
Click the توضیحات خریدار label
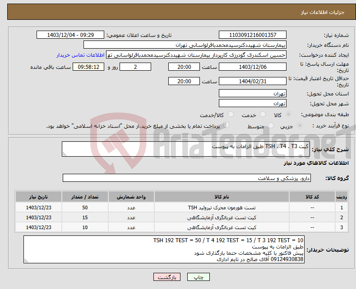click(328, 250)
